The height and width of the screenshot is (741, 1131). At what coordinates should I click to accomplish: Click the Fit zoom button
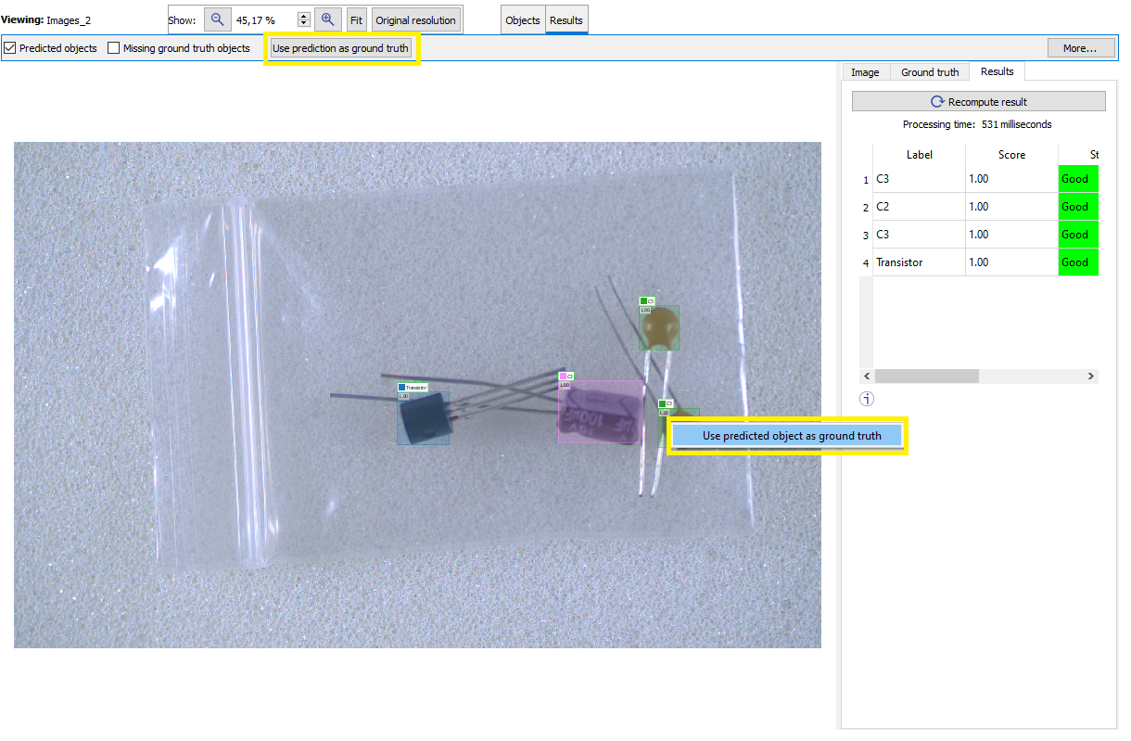click(x=356, y=19)
